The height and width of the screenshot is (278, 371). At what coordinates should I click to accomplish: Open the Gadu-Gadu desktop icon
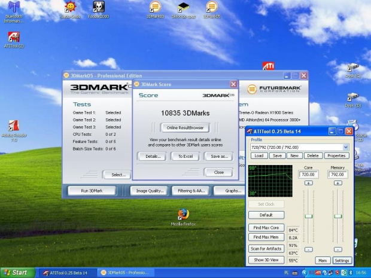coord(71,10)
